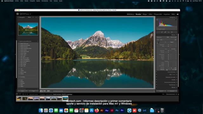Toggle the Detalle panel switch

tap(156, 80)
